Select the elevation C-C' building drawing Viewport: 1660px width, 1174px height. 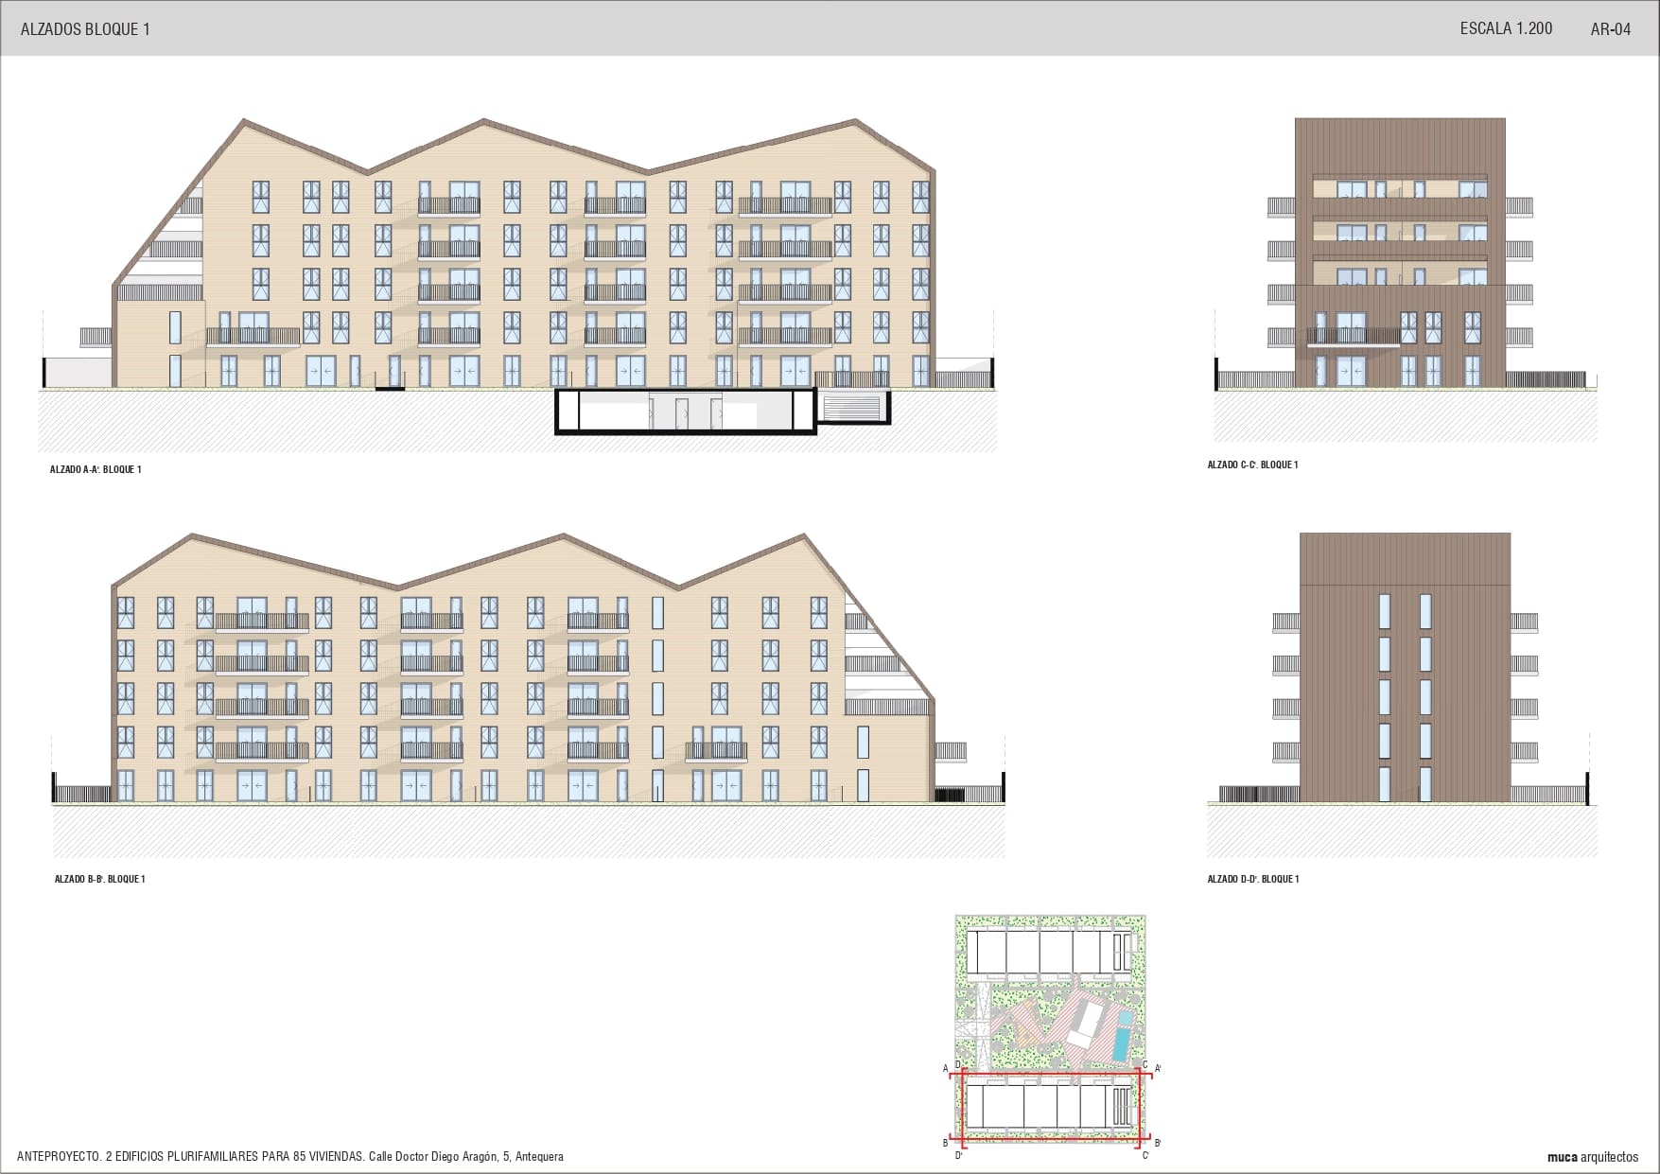[1399, 254]
